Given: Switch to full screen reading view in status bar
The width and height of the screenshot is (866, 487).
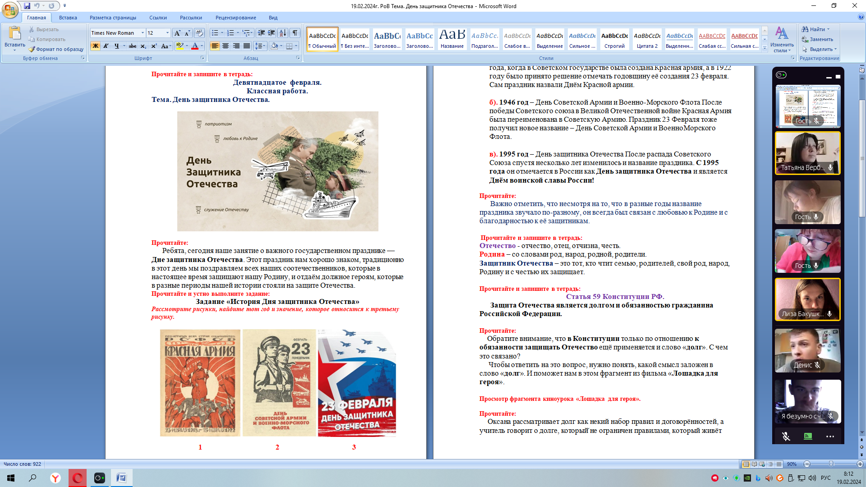Looking at the screenshot, I should coord(755,464).
